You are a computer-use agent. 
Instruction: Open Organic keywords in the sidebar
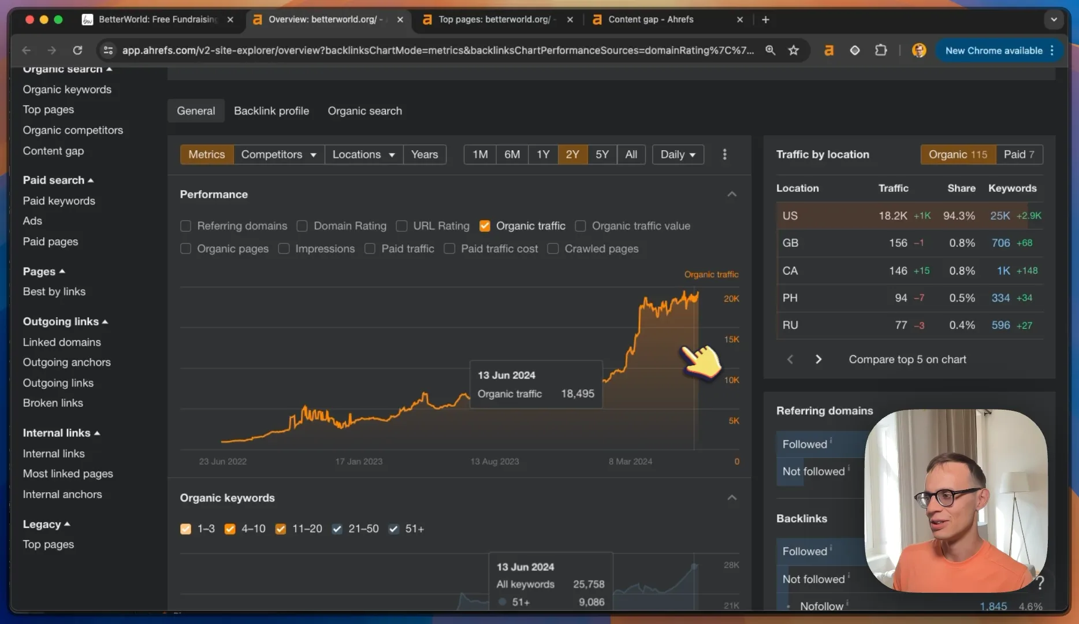click(67, 90)
